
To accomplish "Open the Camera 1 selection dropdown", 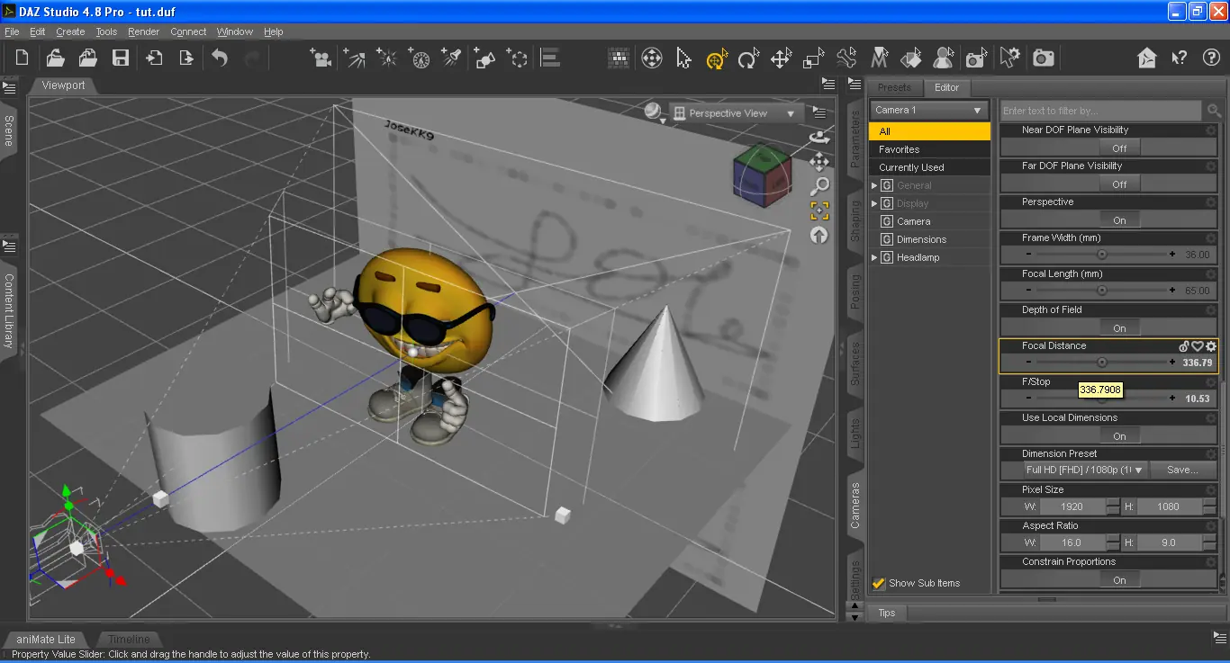I will click(x=928, y=109).
